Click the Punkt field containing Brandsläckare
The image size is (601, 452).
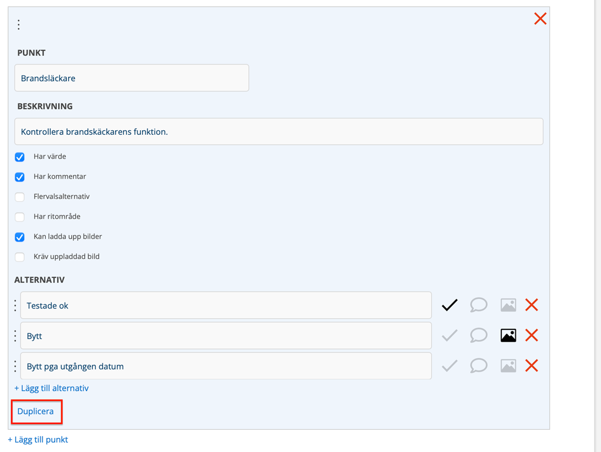pyautogui.click(x=131, y=78)
